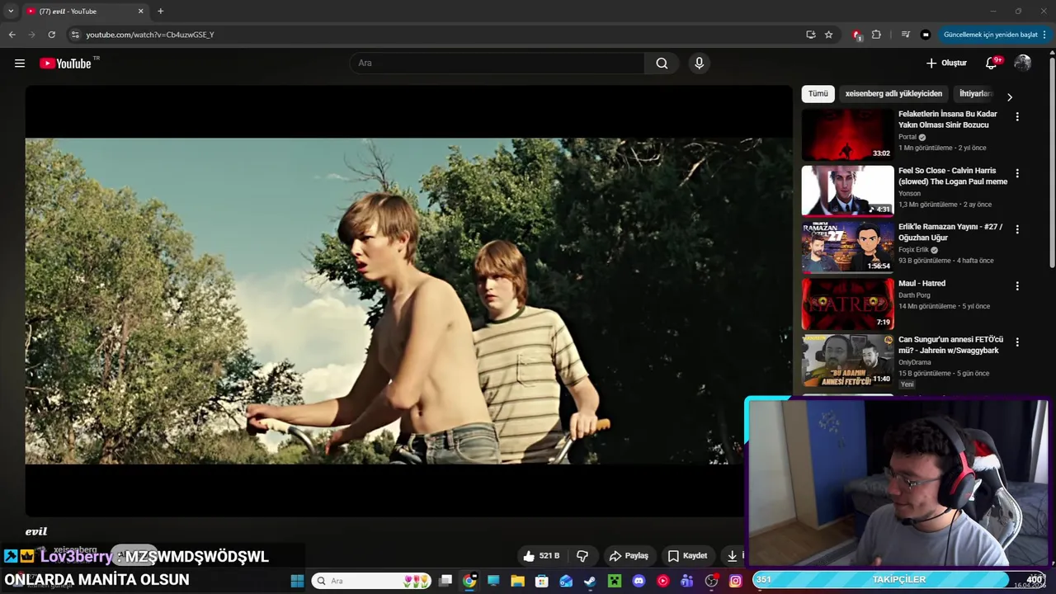The image size is (1056, 594).
Task: Open Instagram from the taskbar
Action: [735, 581]
